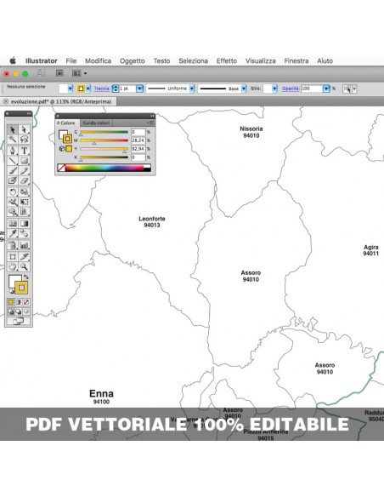Viewport: 384px width, 497px height.
Task: Set paint mode to Color
Action: 11,302
